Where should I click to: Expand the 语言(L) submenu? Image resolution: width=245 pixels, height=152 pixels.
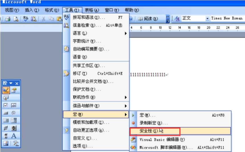(96, 33)
